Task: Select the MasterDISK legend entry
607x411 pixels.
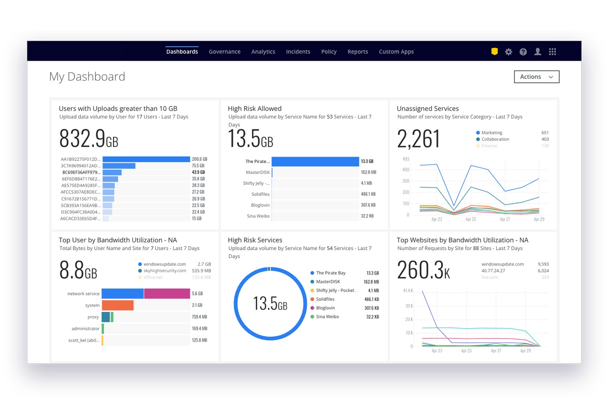Action: click(328, 282)
